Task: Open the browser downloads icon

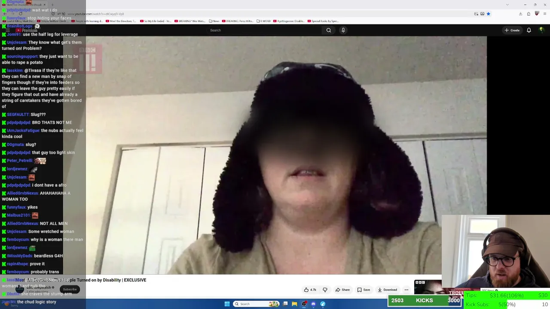Action: pos(520,14)
